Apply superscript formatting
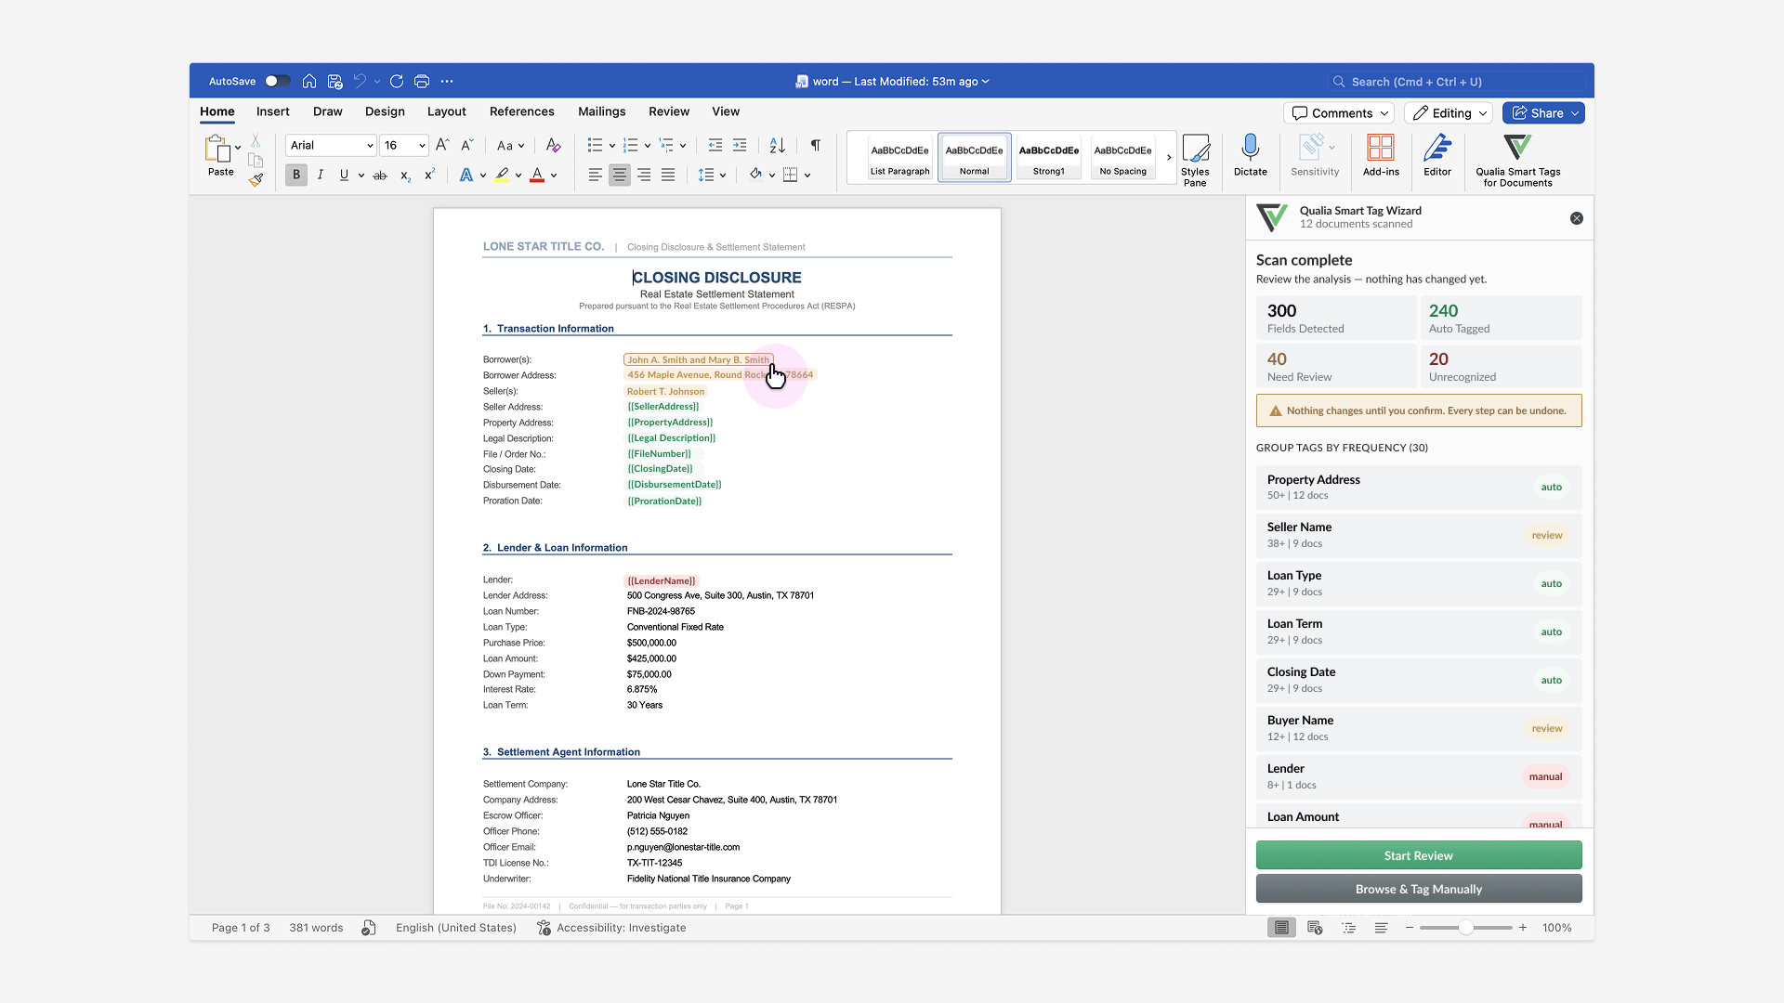The height and width of the screenshot is (1003, 1784). coord(429,175)
